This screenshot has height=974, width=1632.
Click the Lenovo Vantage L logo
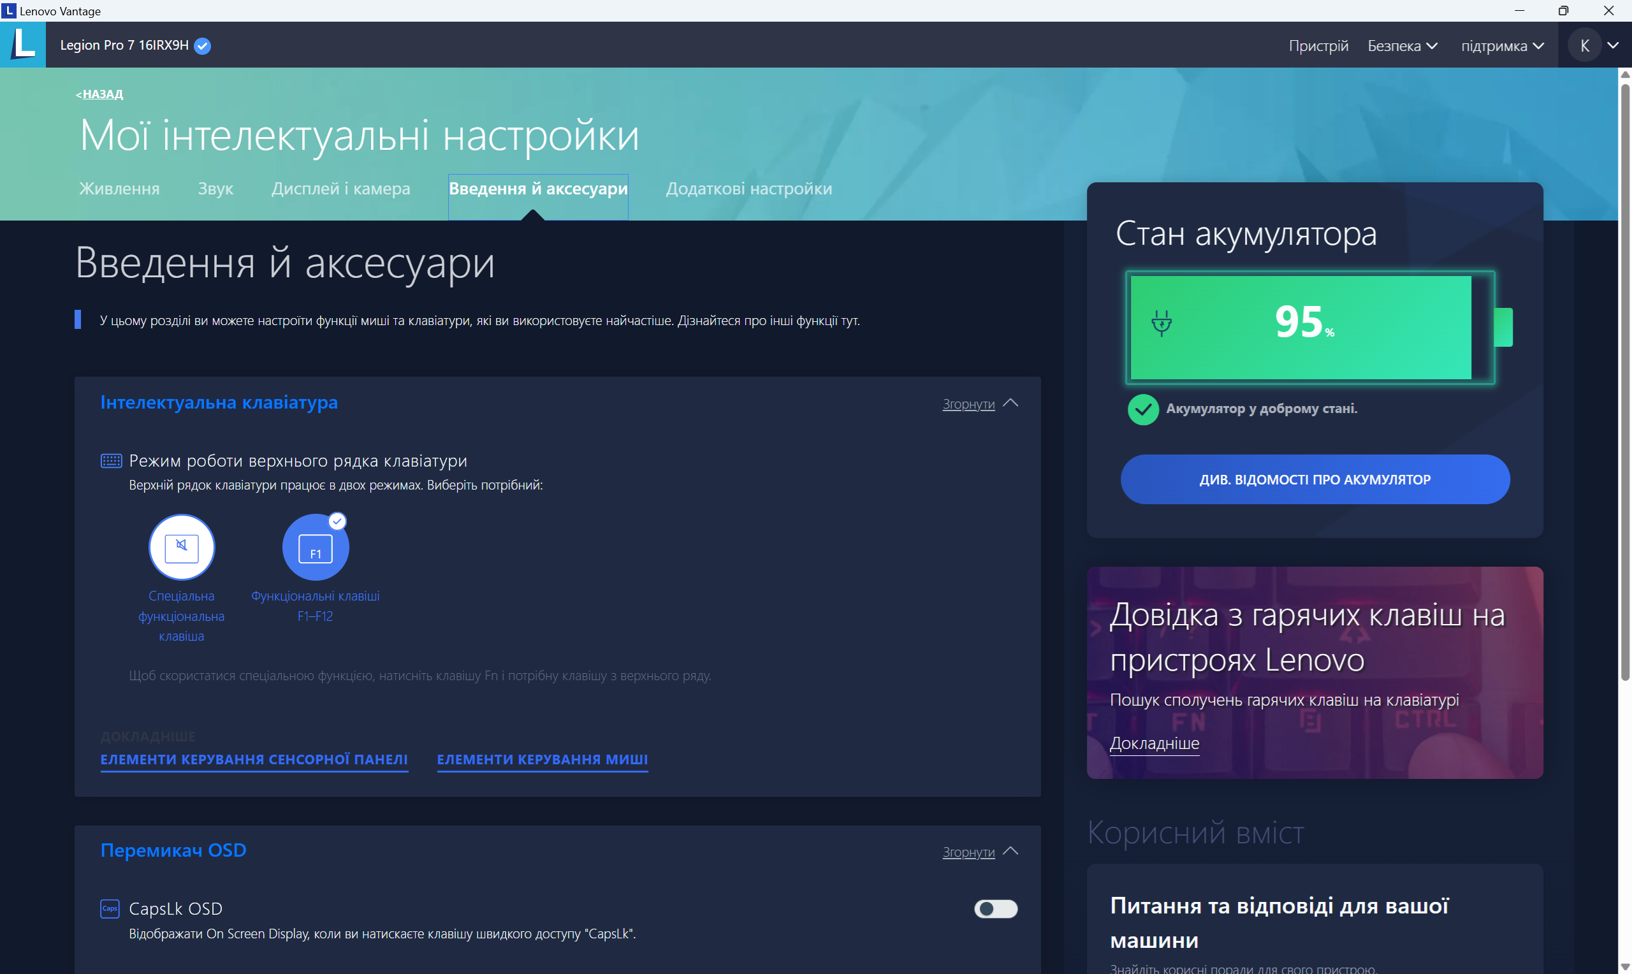[x=23, y=45]
